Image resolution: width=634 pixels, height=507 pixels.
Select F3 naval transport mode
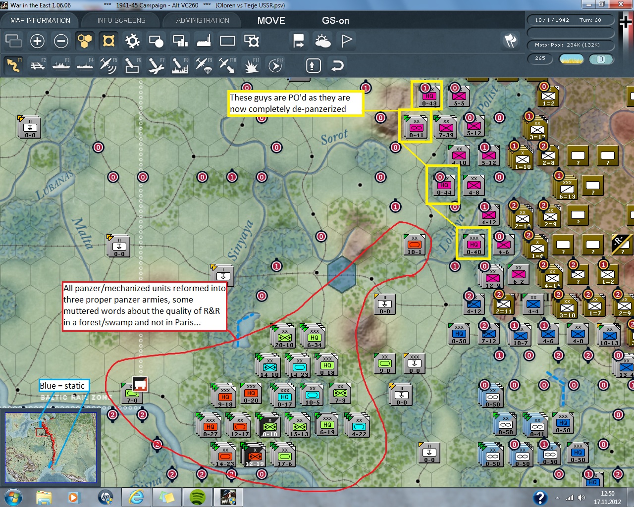(x=61, y=65)
